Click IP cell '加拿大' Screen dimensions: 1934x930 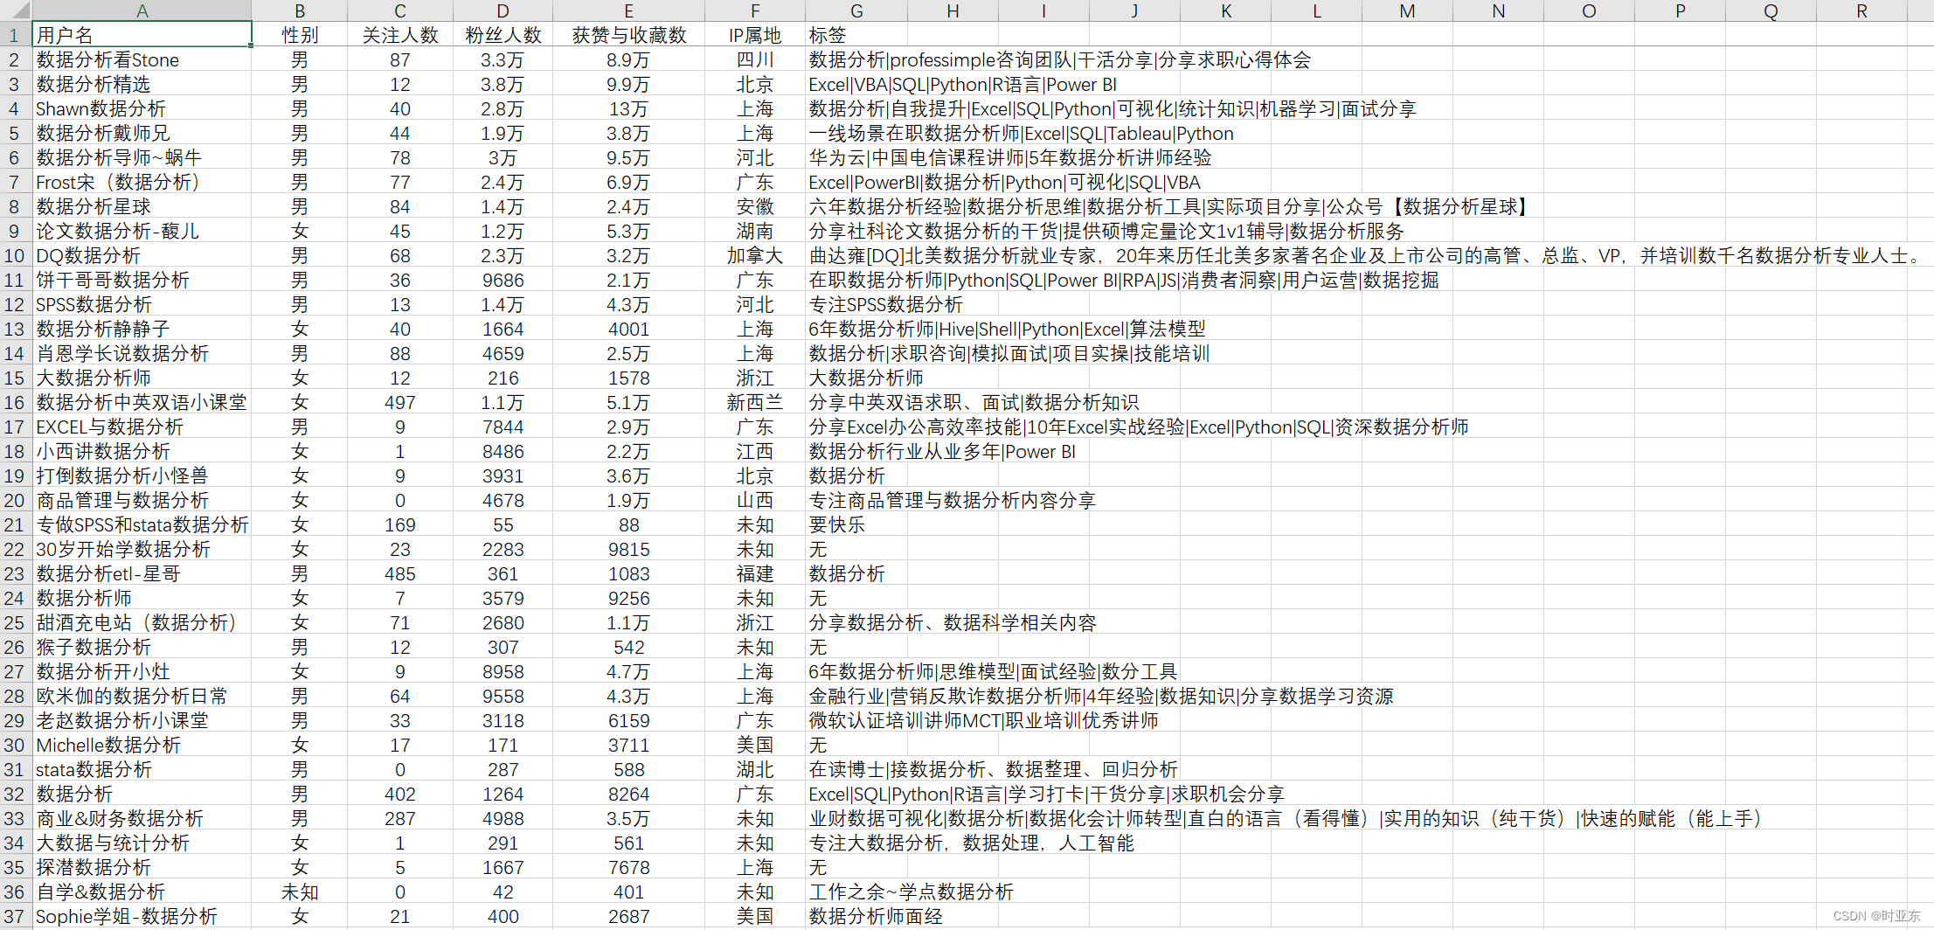tap(755, 256)
